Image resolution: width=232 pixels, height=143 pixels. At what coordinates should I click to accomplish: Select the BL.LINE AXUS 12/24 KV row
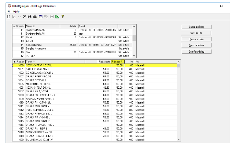coord(95,140)
